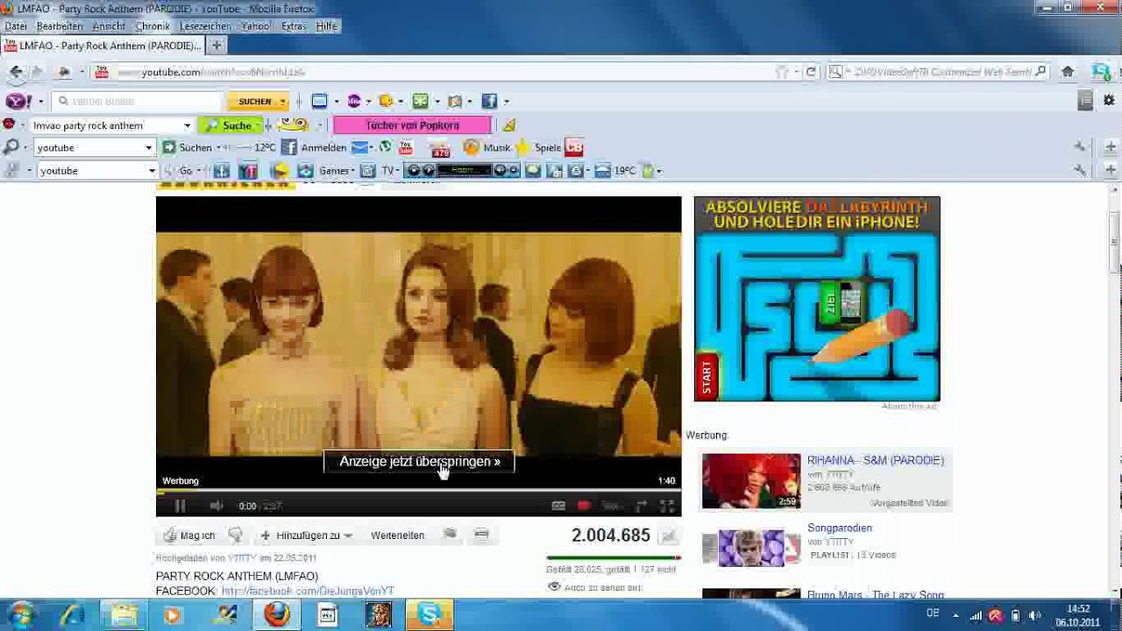The height and width of the screenshot is (631, 1122).
Task: Click the Facebook icon in Yahoo toolbar
Action: point(489,101)
